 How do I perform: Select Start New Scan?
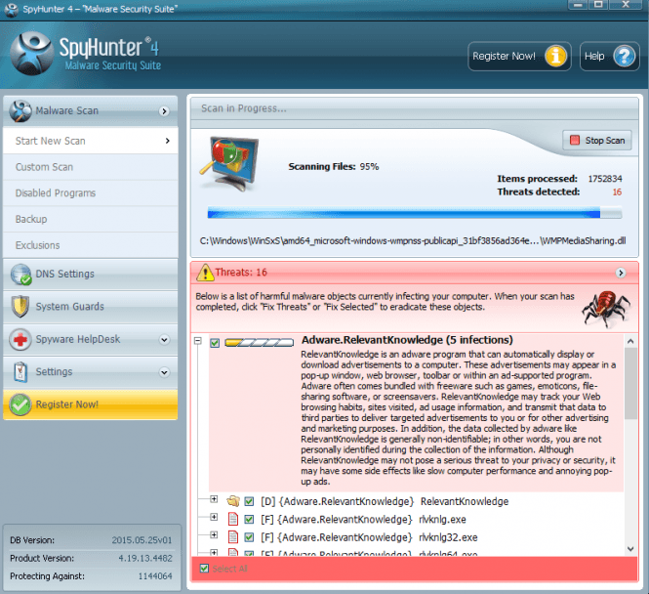[91, 141]
